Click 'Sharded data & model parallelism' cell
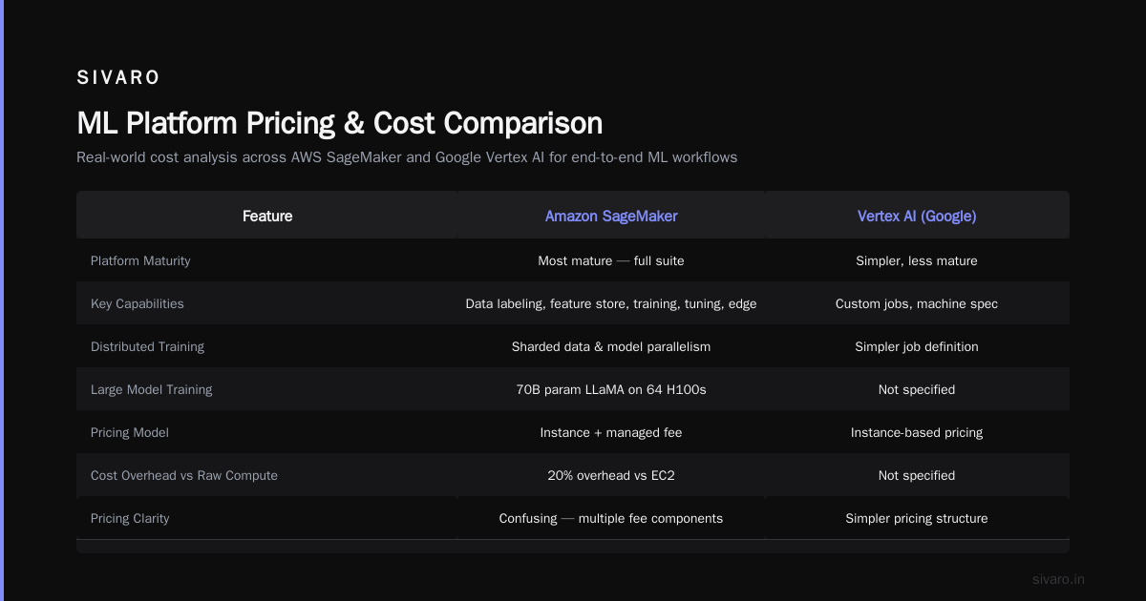 pos(611,346)
